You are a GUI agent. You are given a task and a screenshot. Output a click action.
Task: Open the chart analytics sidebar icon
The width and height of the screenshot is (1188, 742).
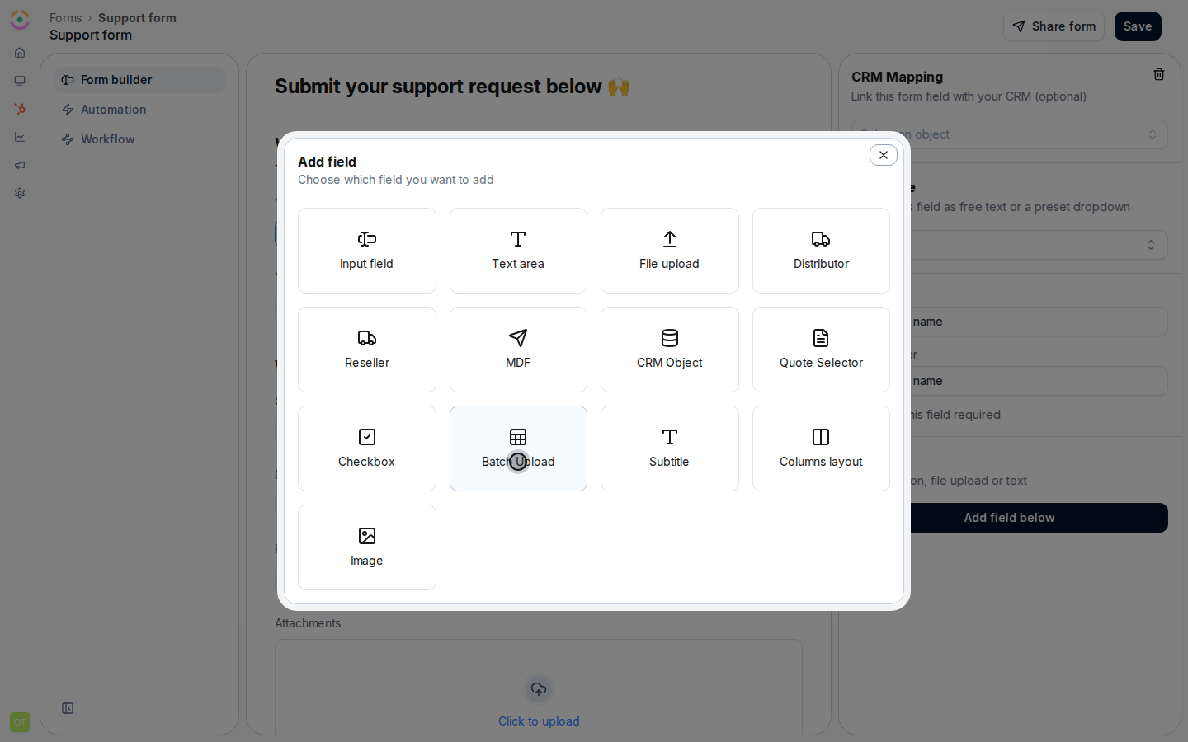click(x=20, y=137)
